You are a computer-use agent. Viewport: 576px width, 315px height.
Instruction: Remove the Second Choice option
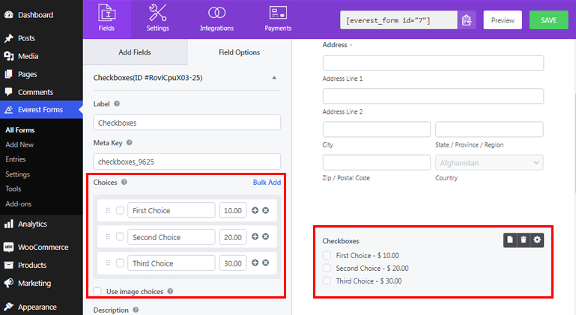coord(265,237)
